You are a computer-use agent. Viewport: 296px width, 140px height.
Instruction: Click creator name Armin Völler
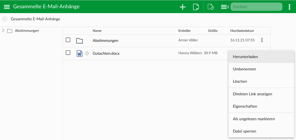188,40
